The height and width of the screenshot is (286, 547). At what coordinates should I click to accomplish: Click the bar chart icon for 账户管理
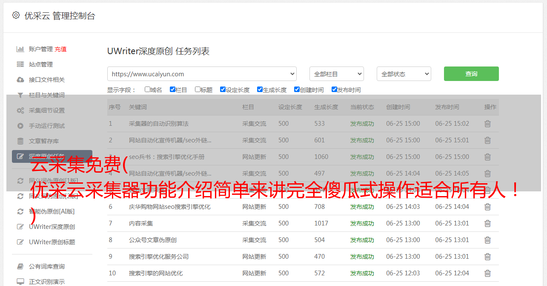coord(20,49)
